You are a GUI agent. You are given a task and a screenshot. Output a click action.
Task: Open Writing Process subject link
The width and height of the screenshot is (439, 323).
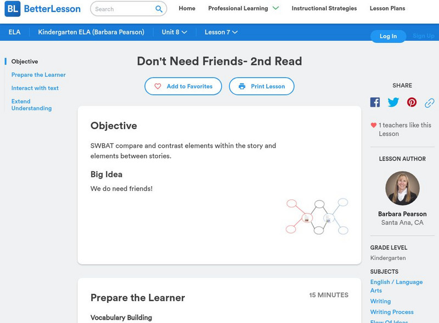[x=392, y=312]
